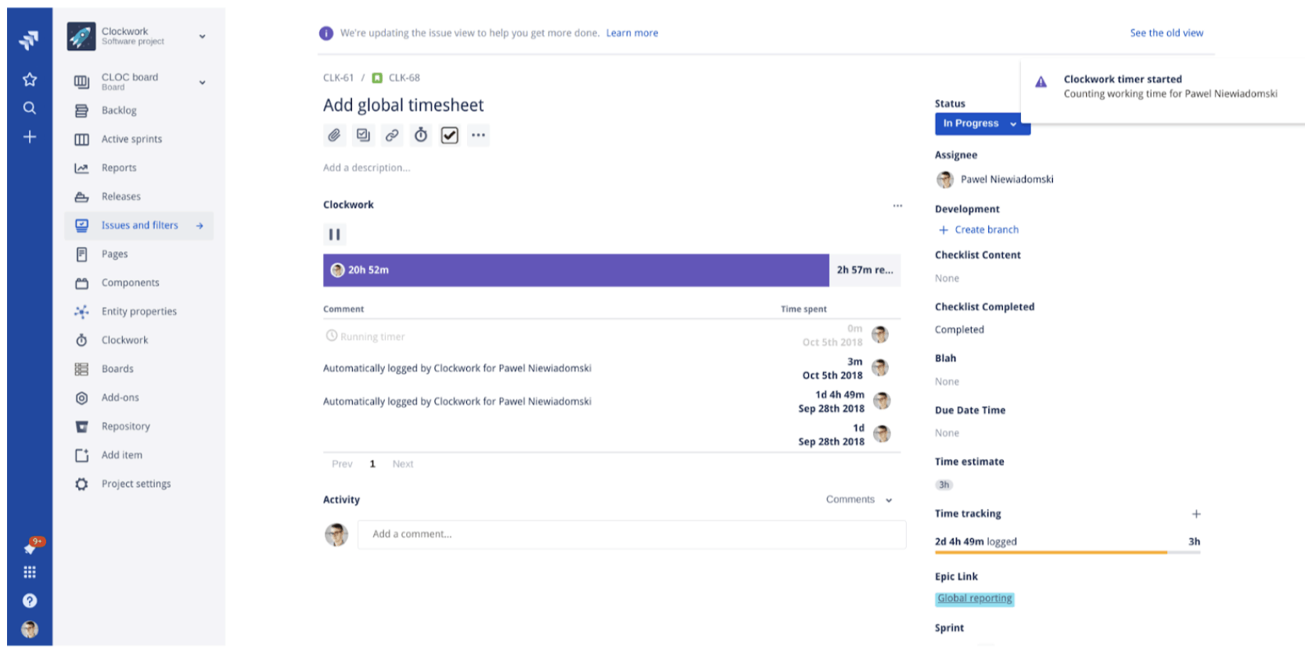Go to Active sprints
This screenshot has height=652, width=1305.
pyautogui.click(x=139, y=139)
